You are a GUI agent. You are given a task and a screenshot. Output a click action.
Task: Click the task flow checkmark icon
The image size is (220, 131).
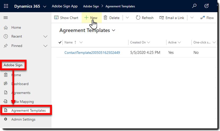click(x=206, y=6)
